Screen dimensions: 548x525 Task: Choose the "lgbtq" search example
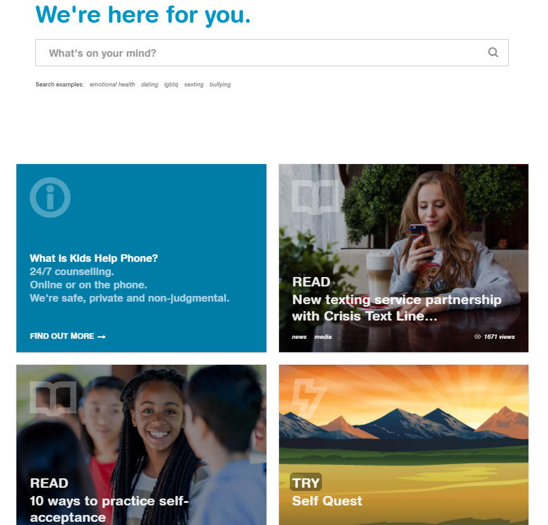[x=171, y=85]
